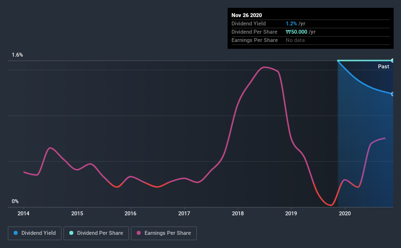Screen dimensions: 401x248
Task: Click the 1.6% y-axis label
Action: [x=18, y=55]
